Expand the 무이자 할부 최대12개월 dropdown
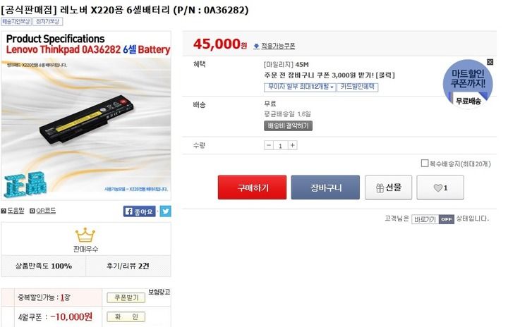508x327 pixels. pos(300,87)
